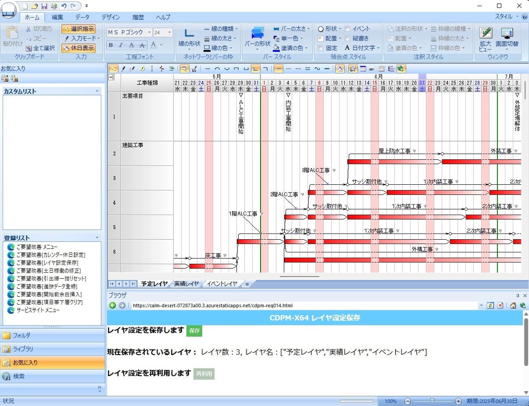Click the green 保存 button
The width and height of the screenshot is (529, 406).
[194, 331]
